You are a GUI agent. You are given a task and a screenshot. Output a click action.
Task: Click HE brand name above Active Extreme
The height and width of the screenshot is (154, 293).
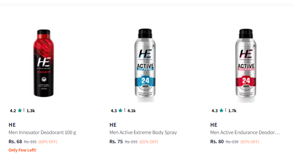[x=113, y=125]
